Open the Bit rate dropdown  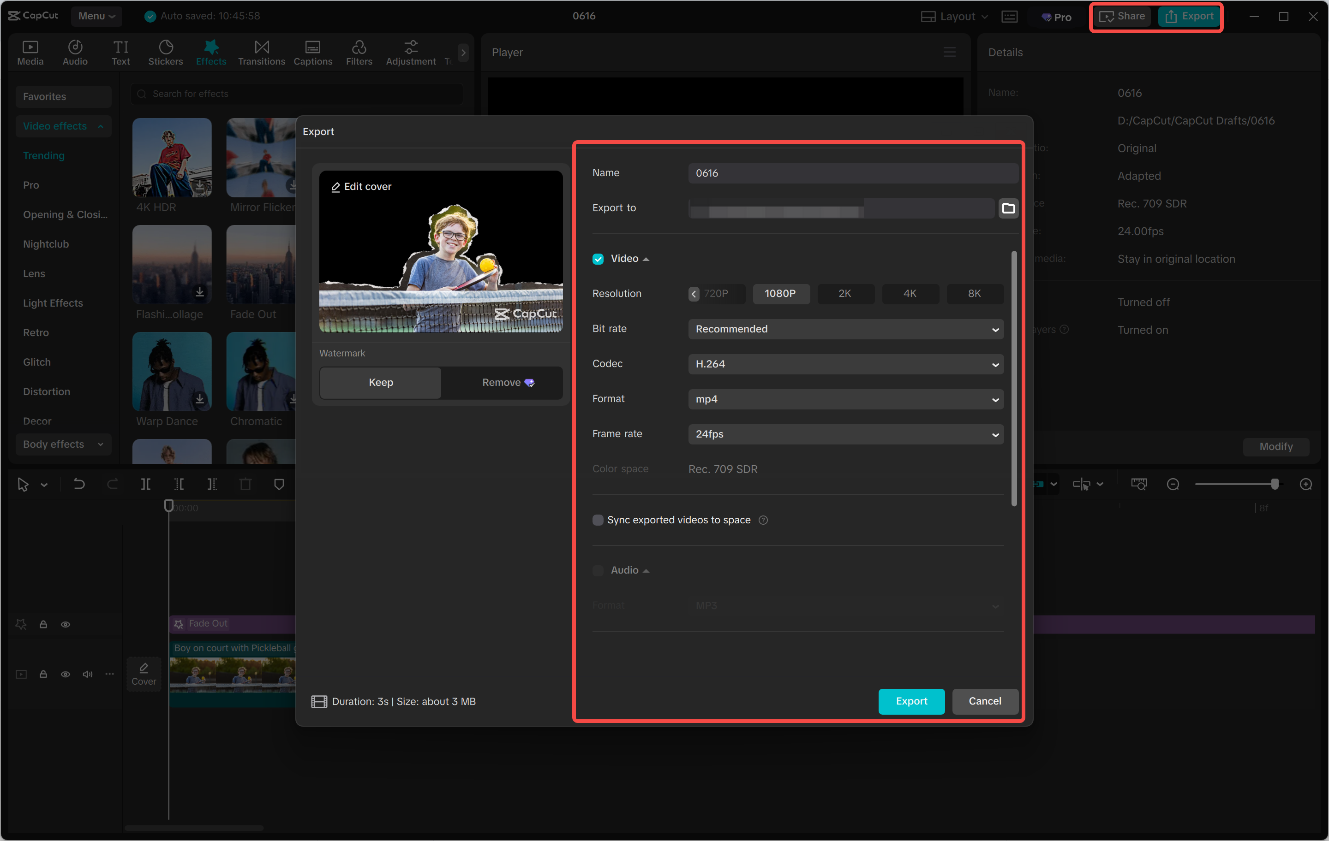tap(845, 329)
